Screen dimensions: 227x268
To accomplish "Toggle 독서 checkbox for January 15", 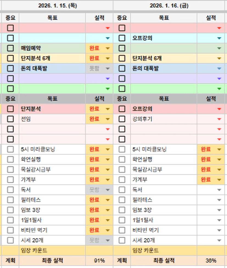I will tap(10, 190).
